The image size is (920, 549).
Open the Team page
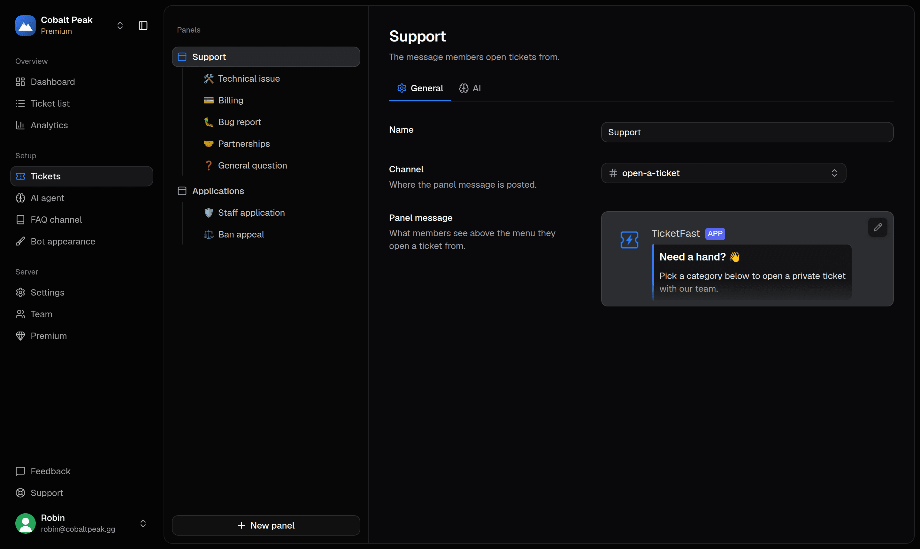tap(82, 314)
